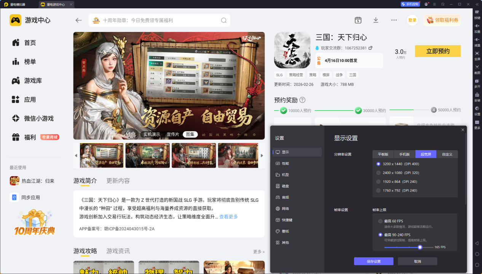Switch to 自定义 resolution tab
Viewport: 482px width, 274px height.
[x=447, y=154]
